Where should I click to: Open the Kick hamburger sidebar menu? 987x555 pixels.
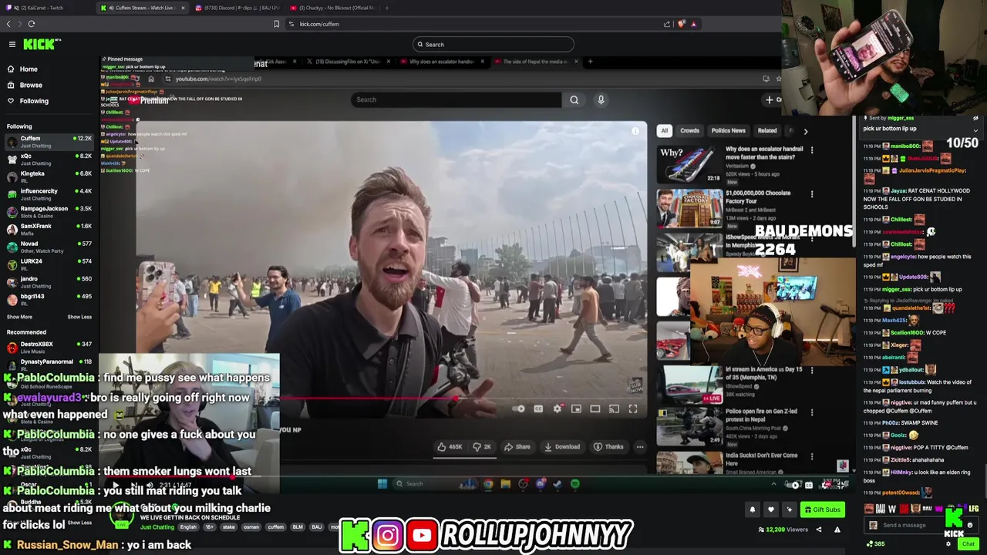coord(12,44)
